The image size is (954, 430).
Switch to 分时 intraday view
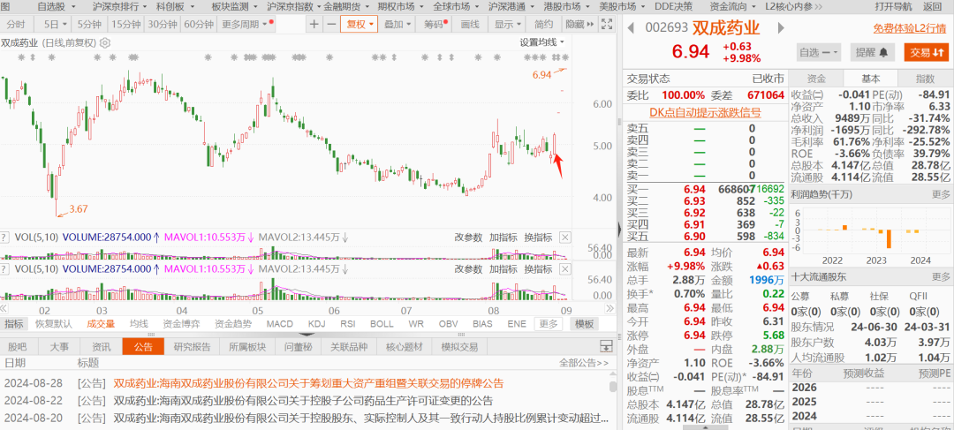click(x=17, y=25)
